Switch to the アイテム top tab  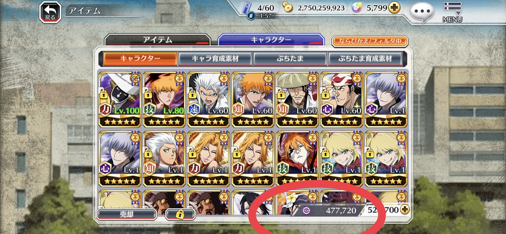(157, 40)
